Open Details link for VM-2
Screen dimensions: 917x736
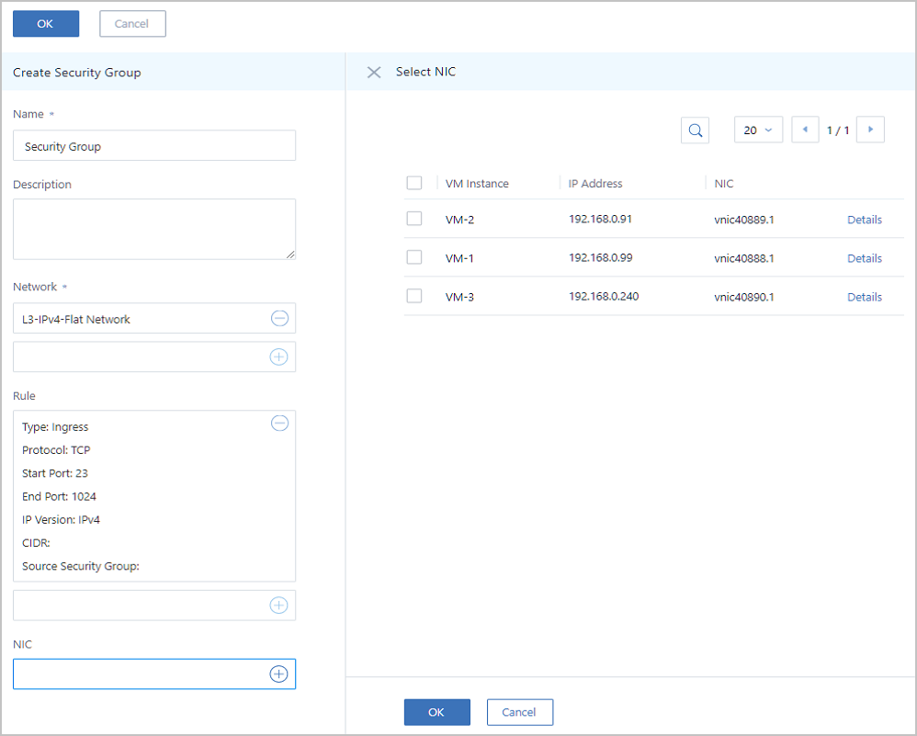click(x=865, y=220)
